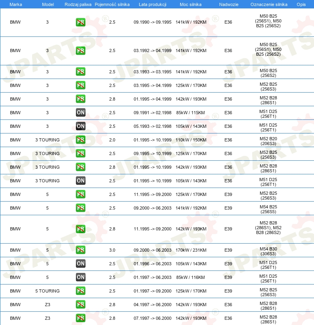Viewport: 314px width, 325px height.
Task: Click the ON diesel icon in the 05.1993 -> 02.1998 row
Action: point(81,126)
